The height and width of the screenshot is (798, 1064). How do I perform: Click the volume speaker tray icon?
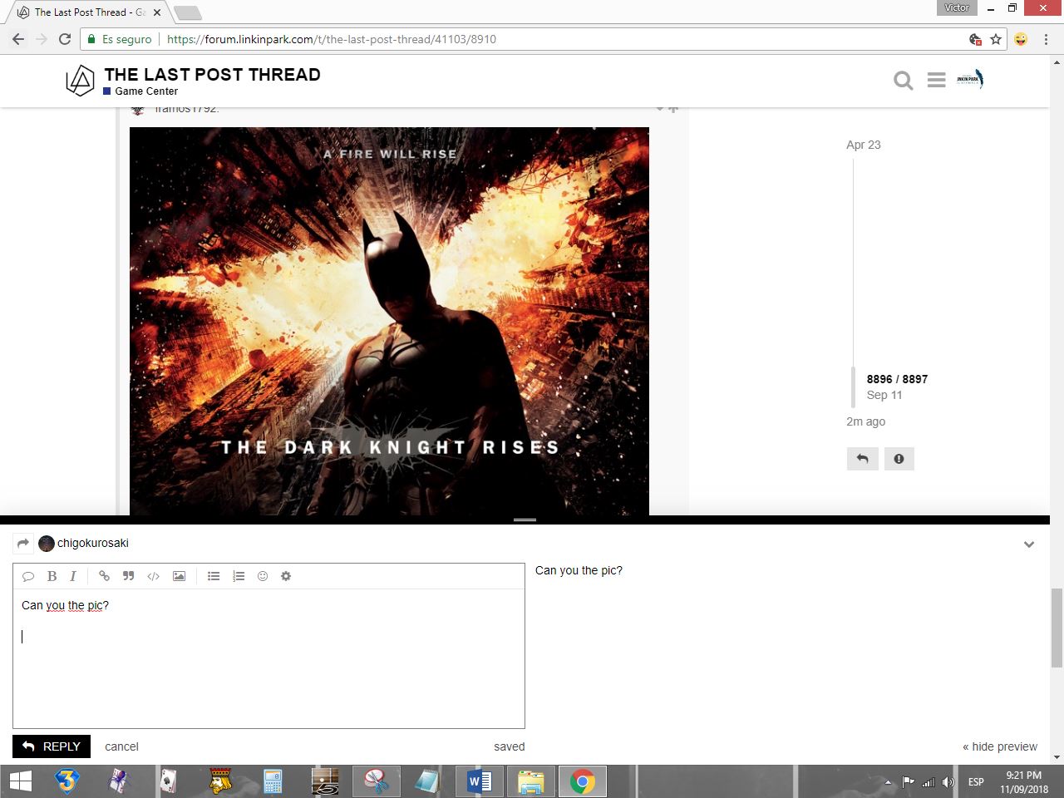[948, 782]
